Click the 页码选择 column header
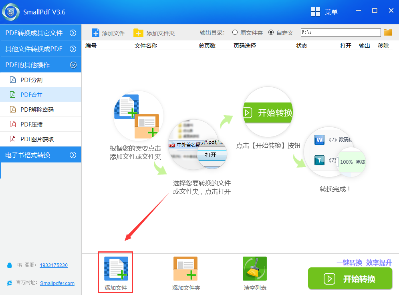 [x=245, y=46]
